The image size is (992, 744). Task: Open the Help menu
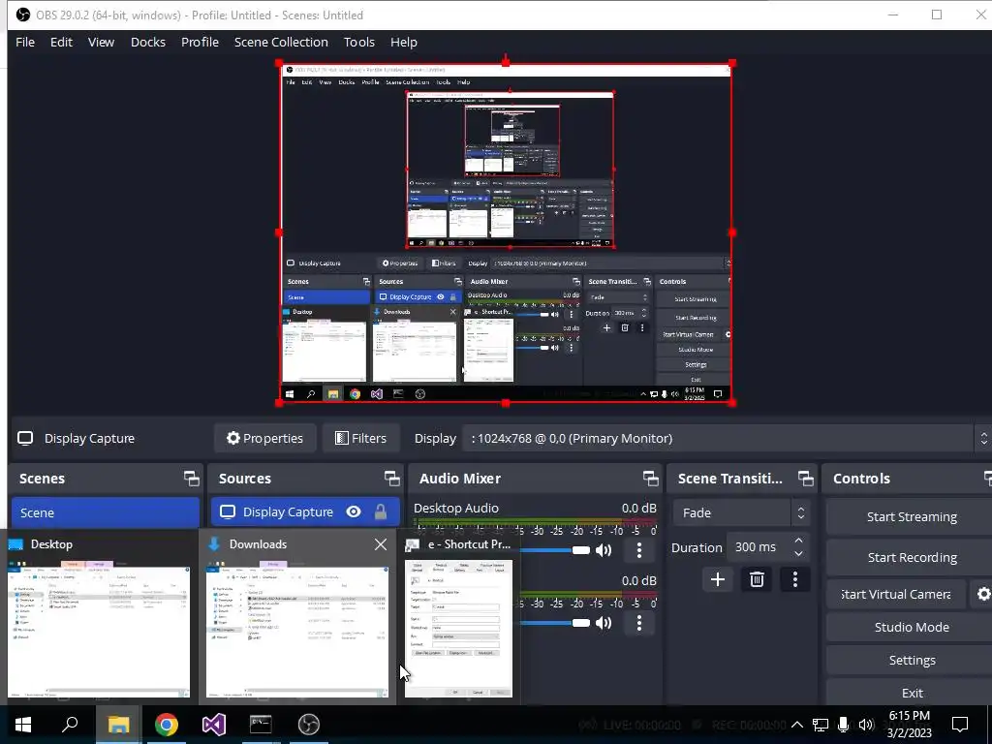(x=404, y=43)
